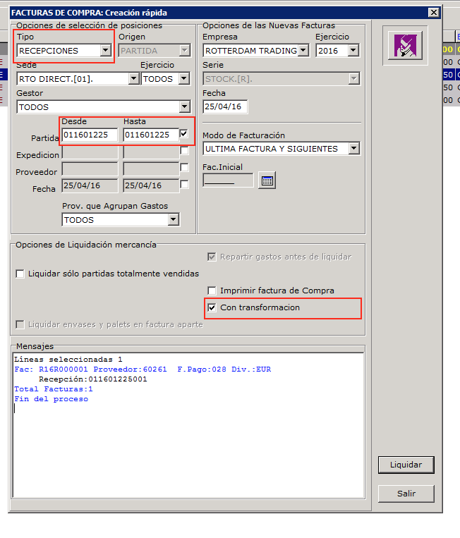Click the Fecha field under Serie
The image size is (460, 538).
coord(224,106)
